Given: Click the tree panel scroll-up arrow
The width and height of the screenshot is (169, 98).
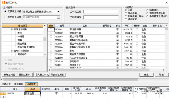Looking at the screenshot, I should tap(45, 26).
